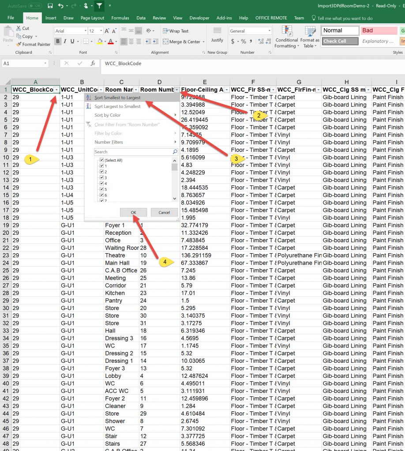Click the yellow fill color swatch
Viewport: 405px width, 451px height.
tap(100, 42)
